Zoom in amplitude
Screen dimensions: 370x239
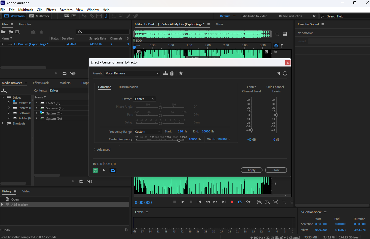(259, 202)
